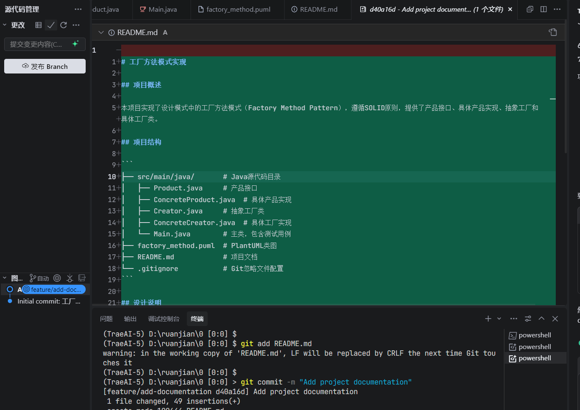580x410 pixels.
Task: Switch changes to tree view icon
Action: [38, 25]
